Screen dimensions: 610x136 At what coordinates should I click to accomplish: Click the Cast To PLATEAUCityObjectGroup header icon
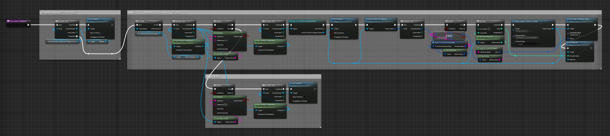(x=291, y=21)
